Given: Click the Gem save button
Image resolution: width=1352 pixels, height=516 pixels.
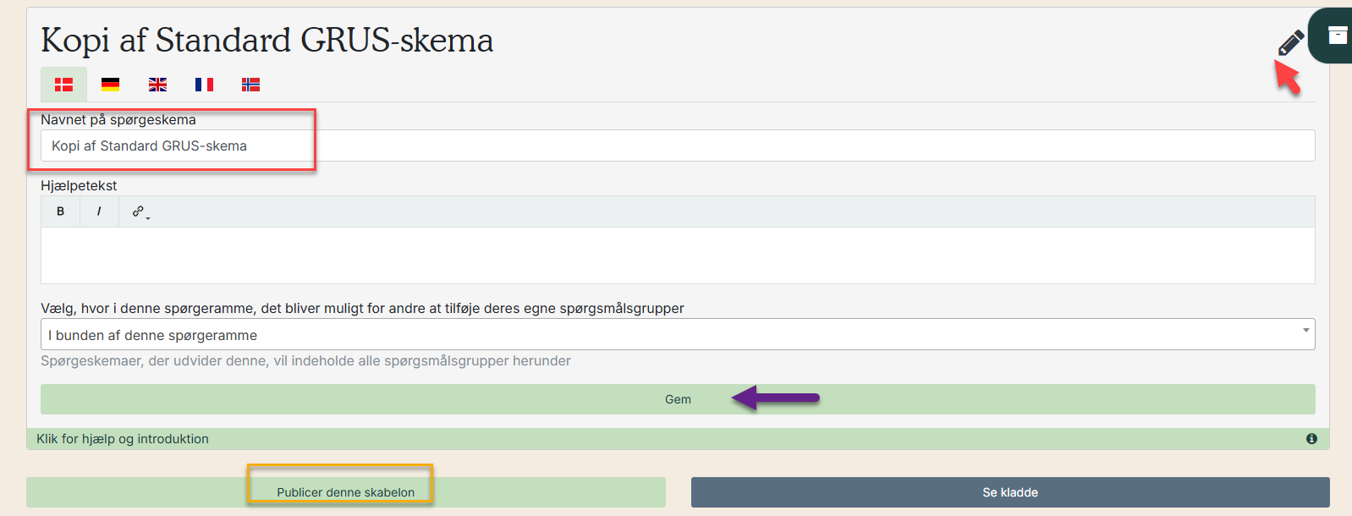Looking at the screenshot, I should [678, 399].
